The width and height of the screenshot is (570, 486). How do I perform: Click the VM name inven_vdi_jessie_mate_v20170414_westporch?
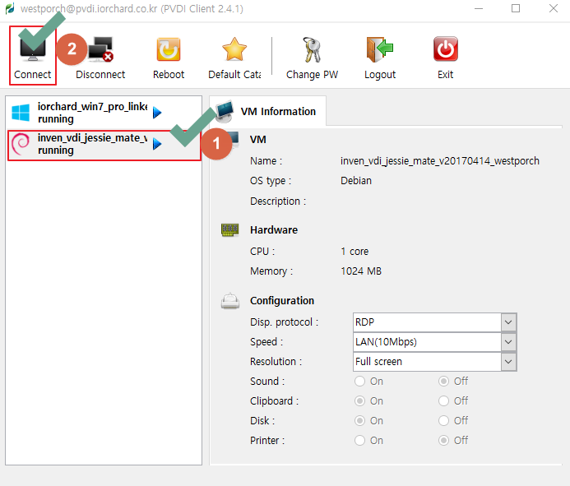point(440,160)
